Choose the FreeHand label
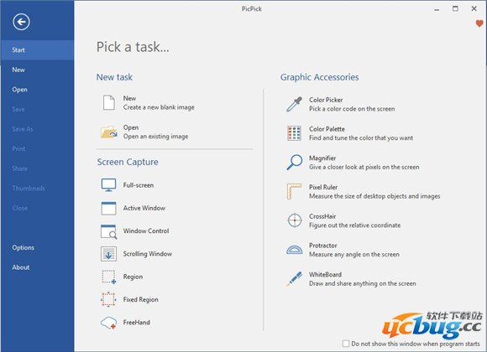This screenshot has height=352, width=487. click(137, 323)
